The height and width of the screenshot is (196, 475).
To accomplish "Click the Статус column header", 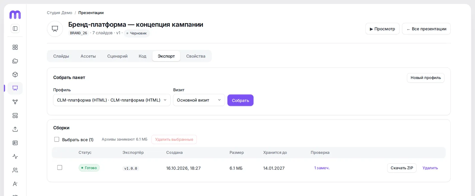I will pyautogui.click(x=85, y=153).
